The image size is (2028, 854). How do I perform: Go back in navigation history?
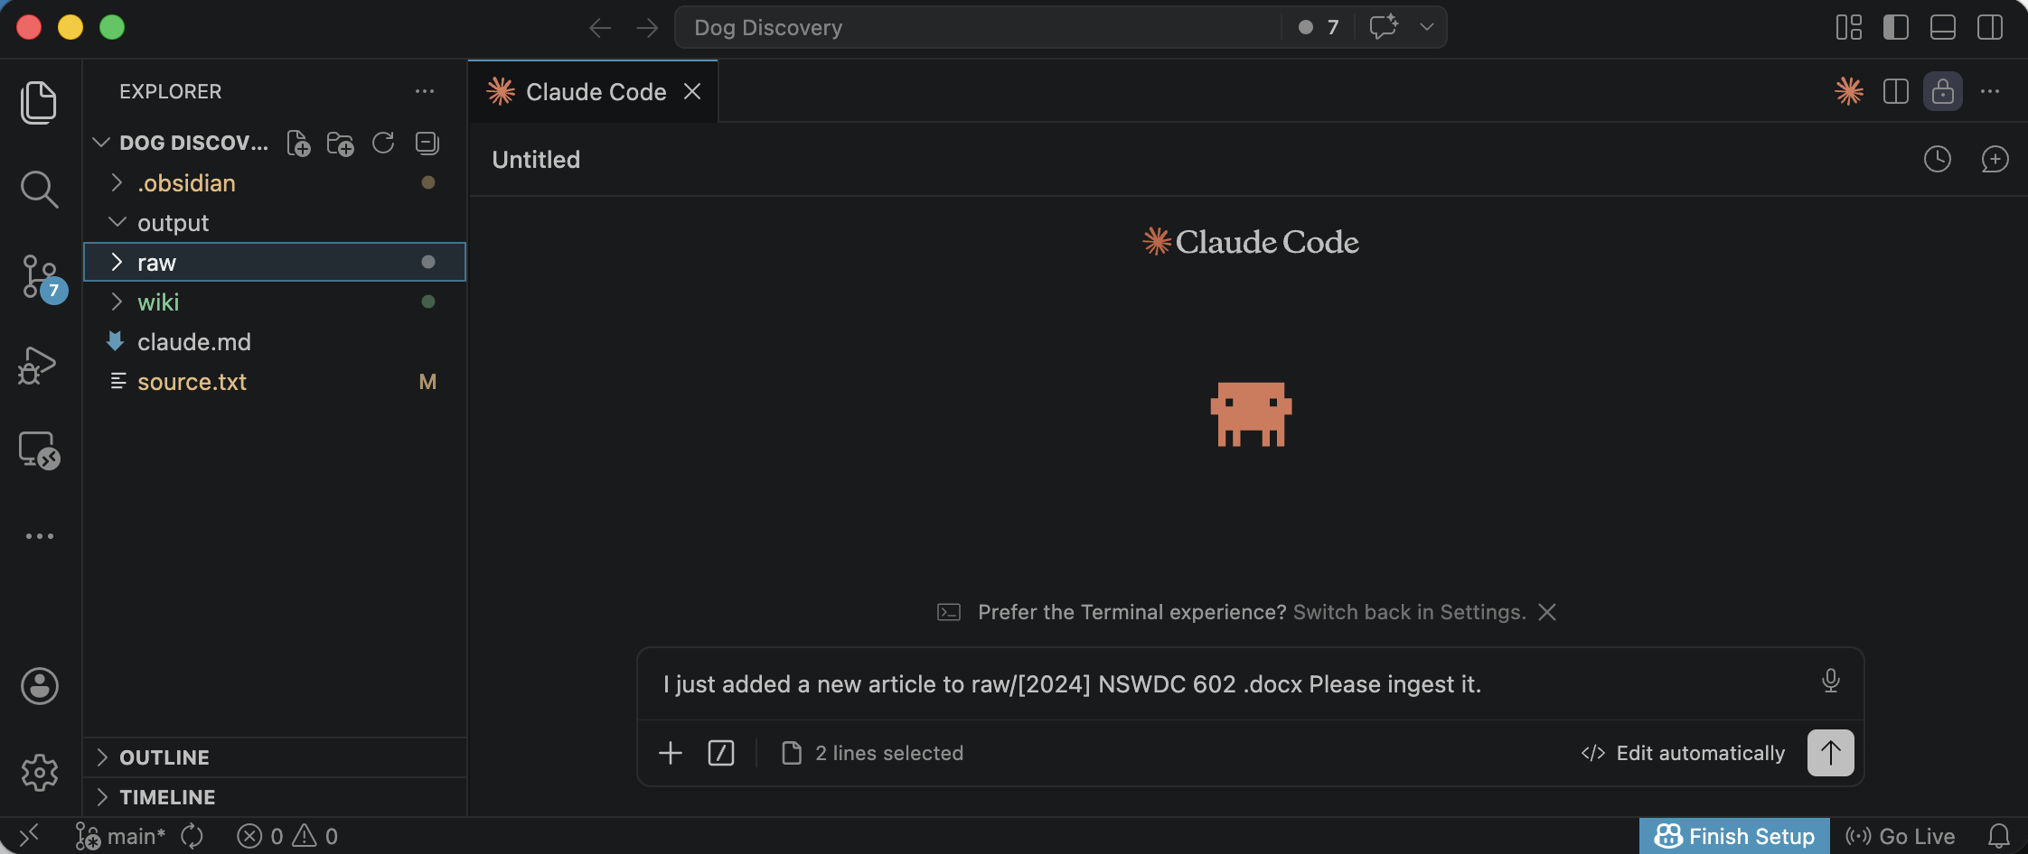pos(600,28)
